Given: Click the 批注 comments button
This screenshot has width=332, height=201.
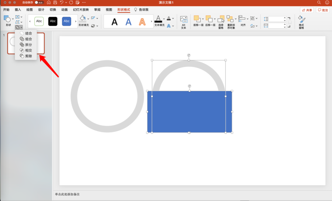Looking at the screenshot, I should click(x=323, y=10).
